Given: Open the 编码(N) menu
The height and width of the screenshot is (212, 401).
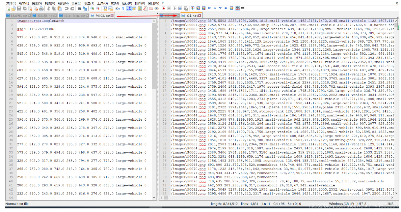Looking at the screenshot, I should (x=63, y=3).
